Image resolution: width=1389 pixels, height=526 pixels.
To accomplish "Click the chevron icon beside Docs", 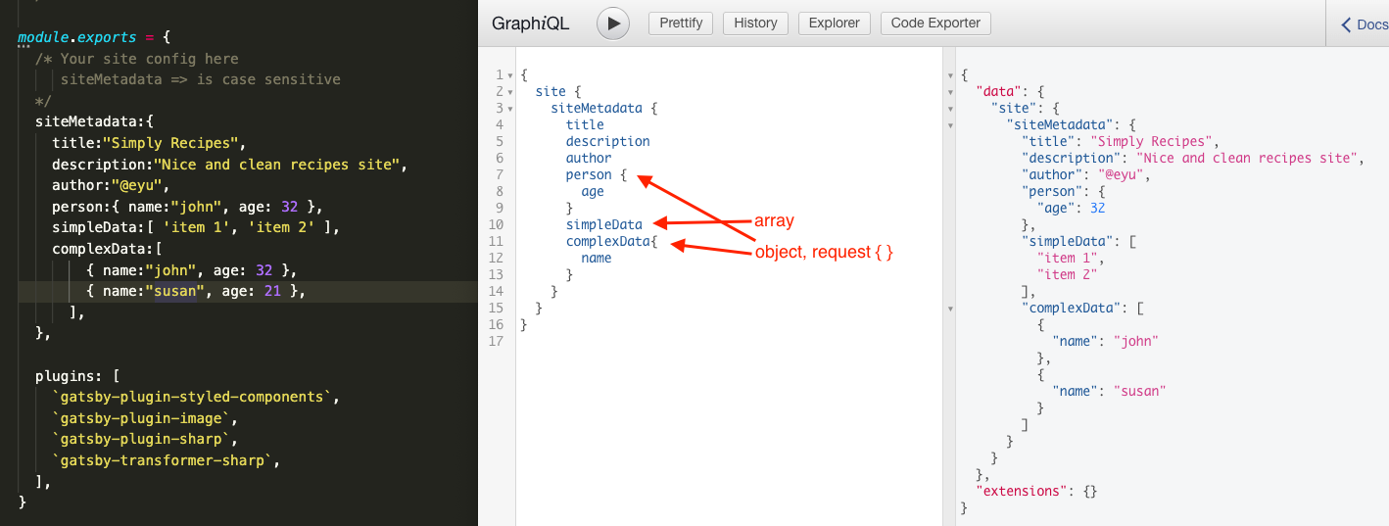I will coord(1346,25).
